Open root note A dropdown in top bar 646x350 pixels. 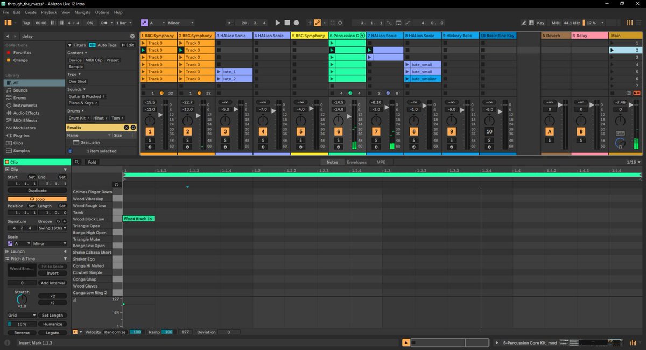click(x=157, y=23)
